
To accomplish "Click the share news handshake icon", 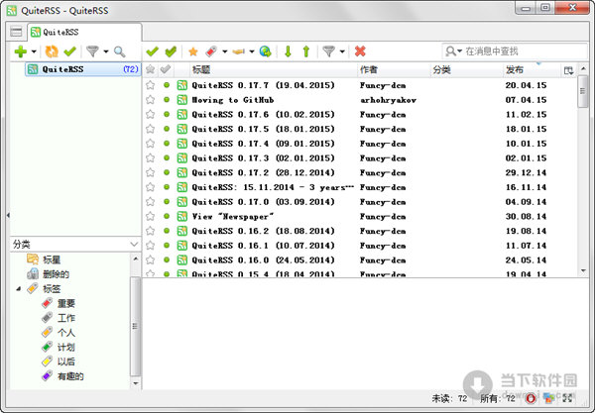I will coord(238,52).
